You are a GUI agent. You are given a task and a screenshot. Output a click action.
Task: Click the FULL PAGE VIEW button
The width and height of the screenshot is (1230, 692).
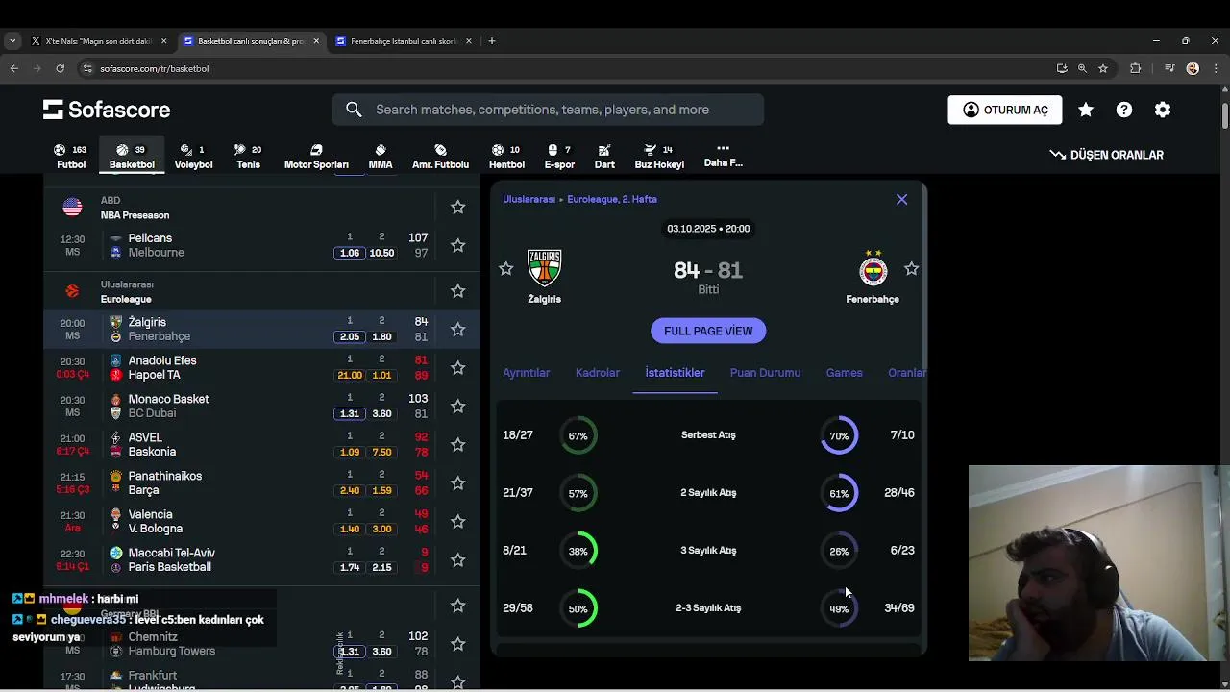708,331
